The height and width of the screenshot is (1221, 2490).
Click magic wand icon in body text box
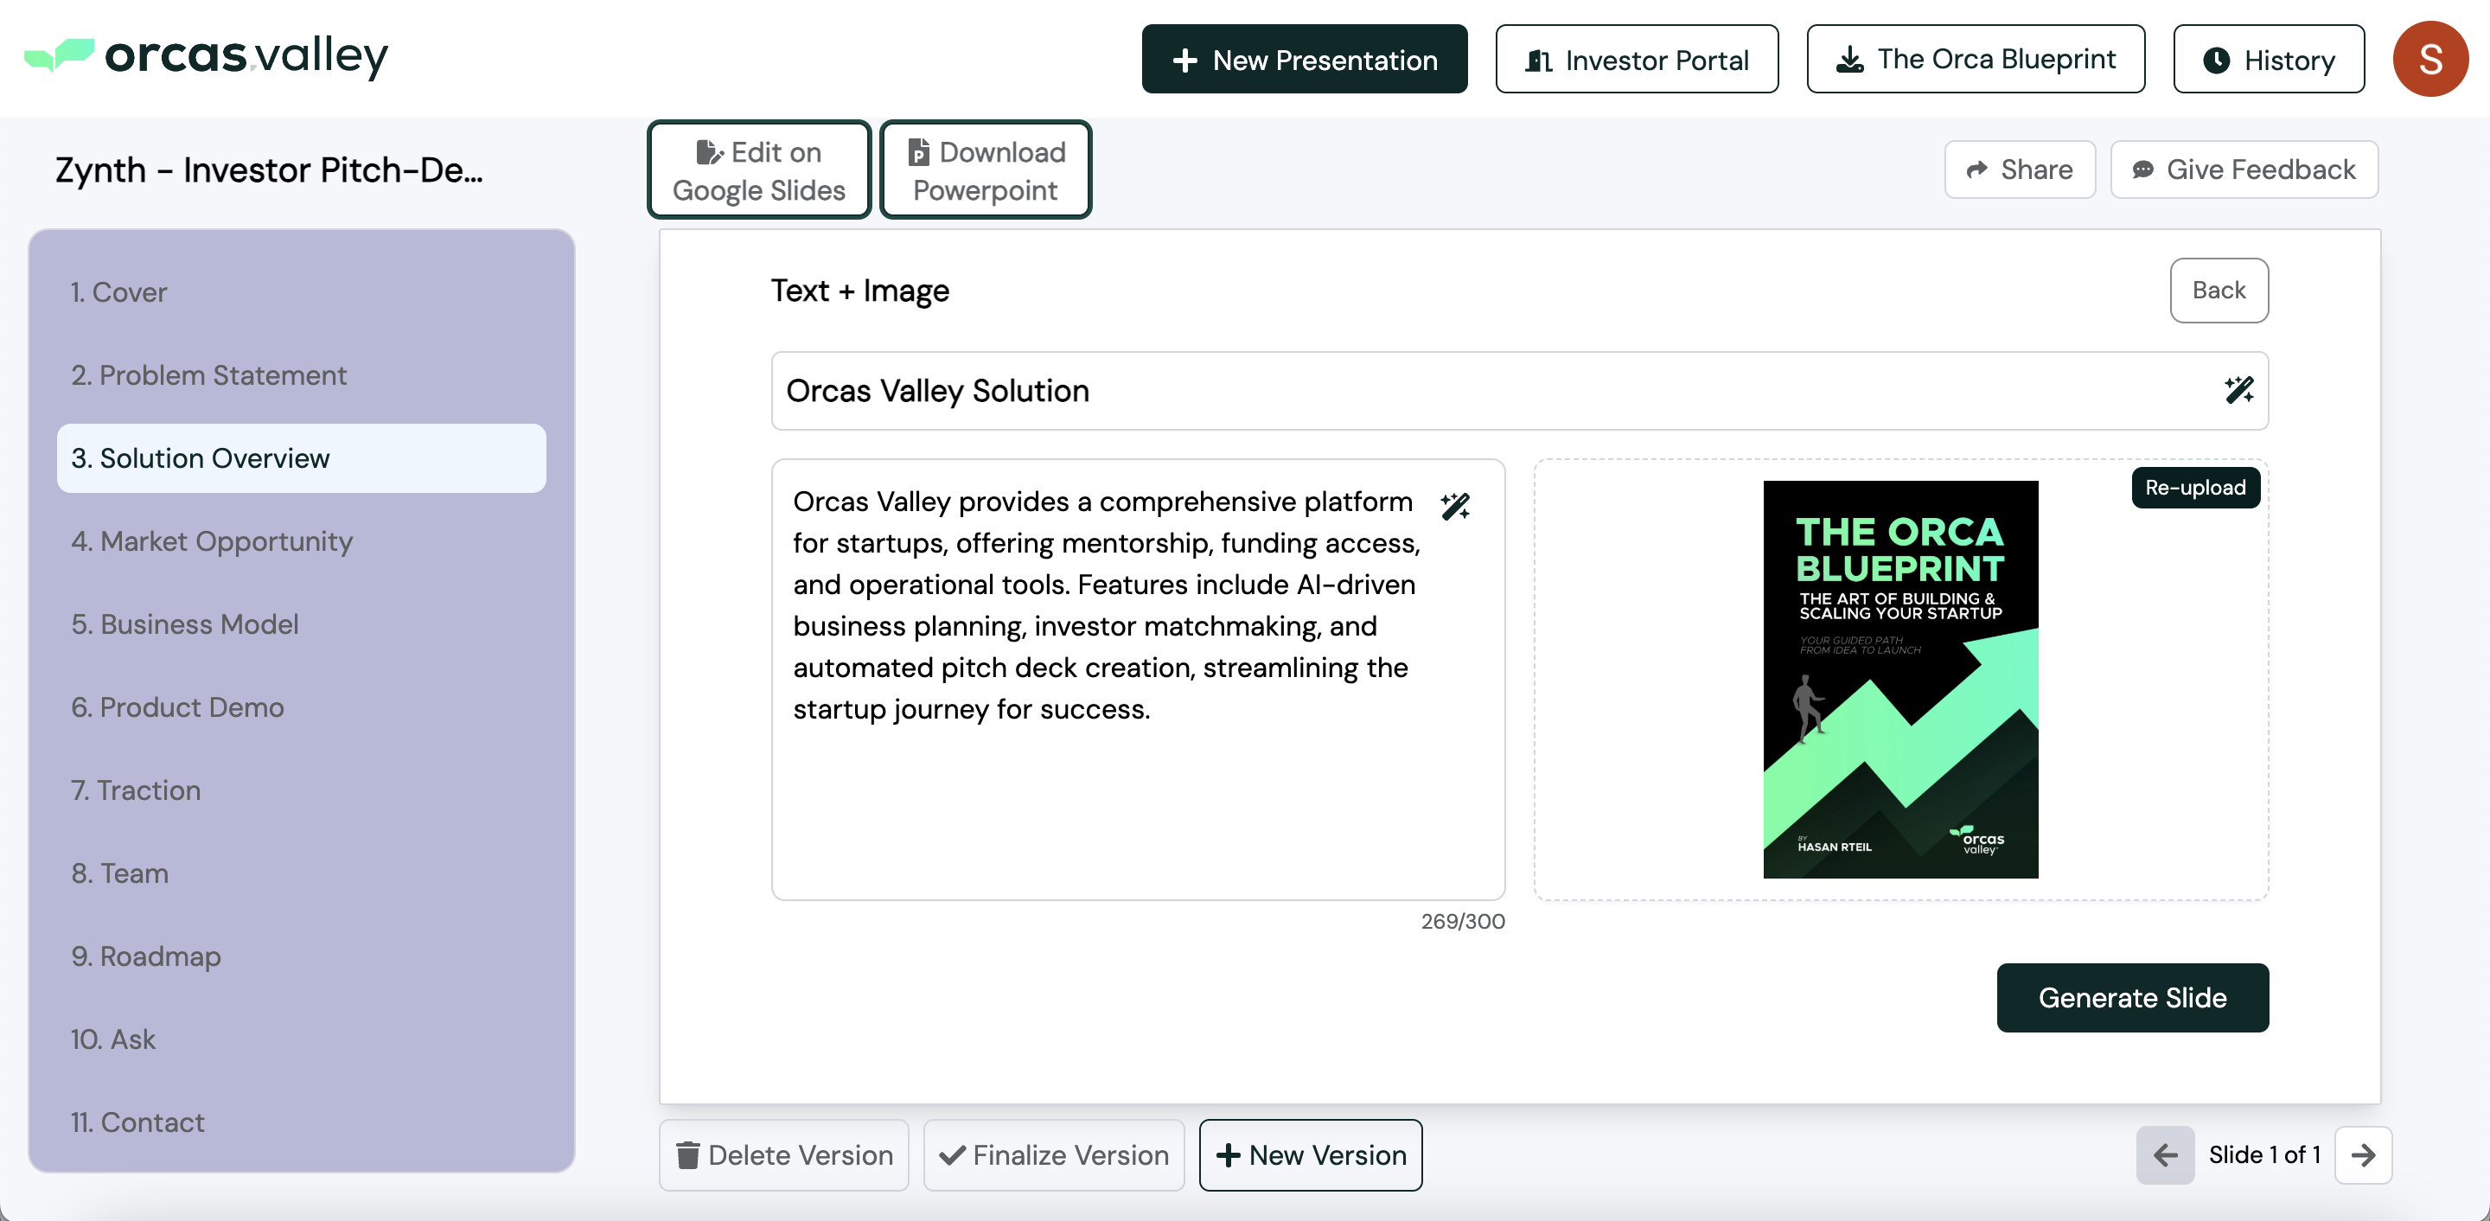[1455, 506]
